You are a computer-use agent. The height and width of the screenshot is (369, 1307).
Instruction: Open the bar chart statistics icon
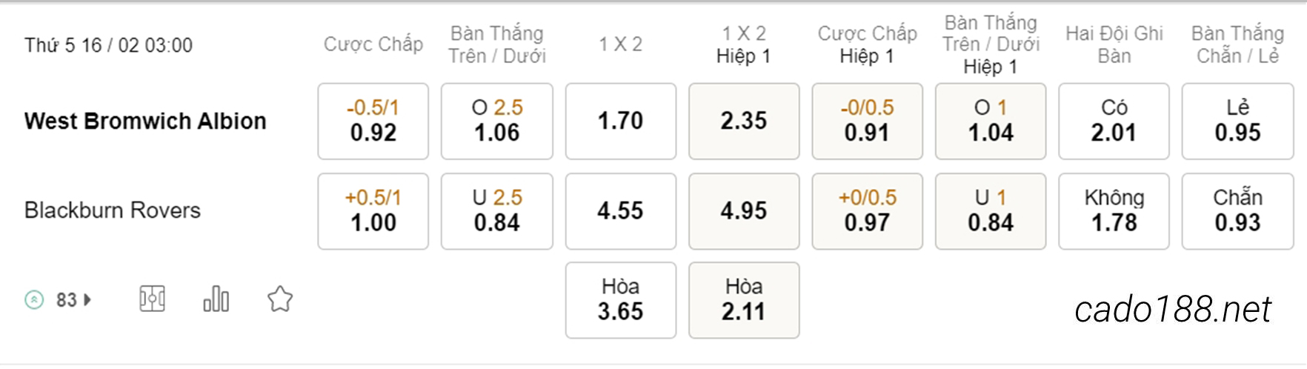coord(216,299)
